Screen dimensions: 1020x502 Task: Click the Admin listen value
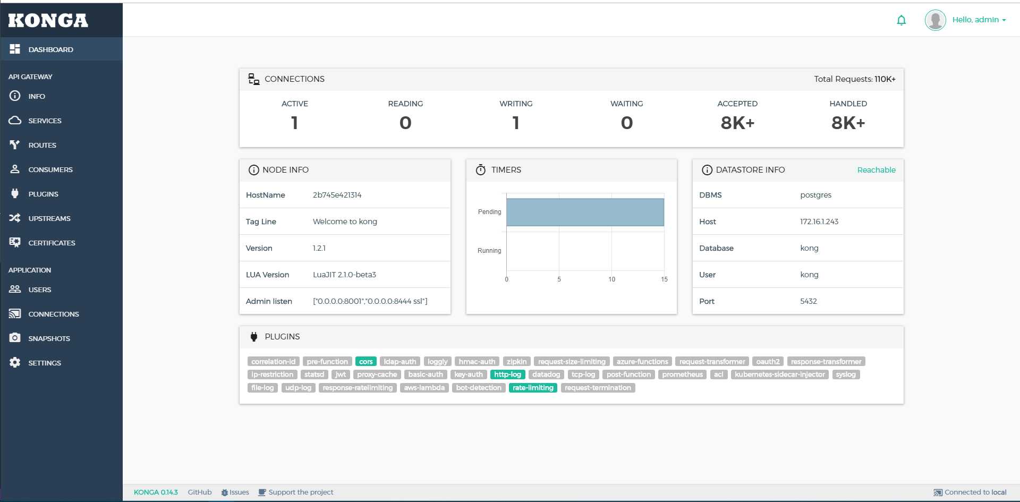370,301
